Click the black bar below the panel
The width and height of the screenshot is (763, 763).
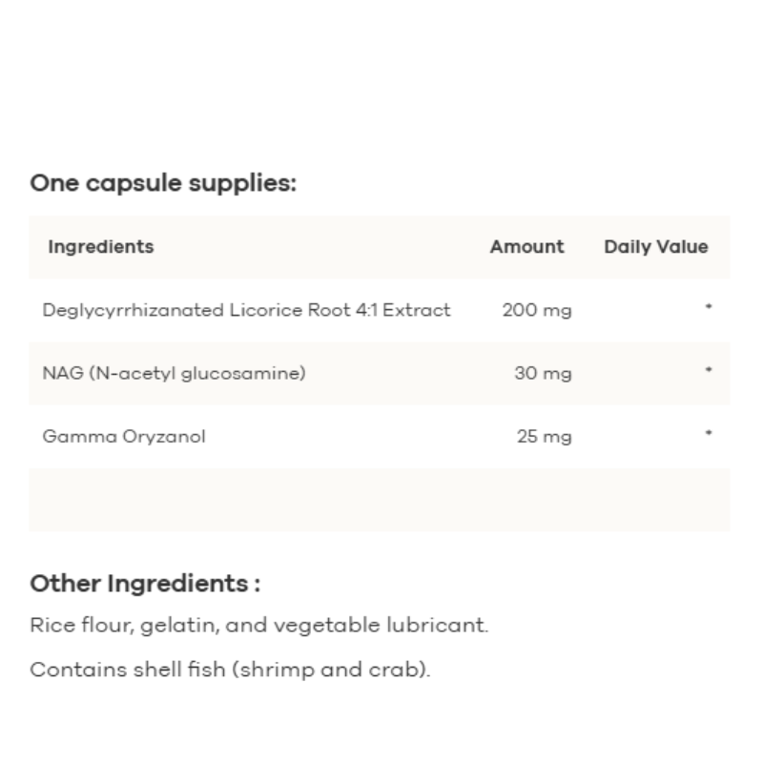(381, 738)
